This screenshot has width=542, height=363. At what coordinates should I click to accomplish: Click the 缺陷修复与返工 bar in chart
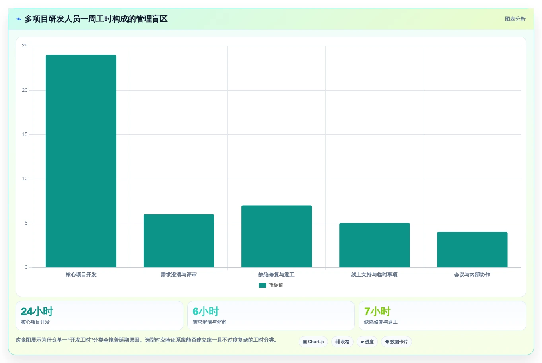(x=276, y=236)
